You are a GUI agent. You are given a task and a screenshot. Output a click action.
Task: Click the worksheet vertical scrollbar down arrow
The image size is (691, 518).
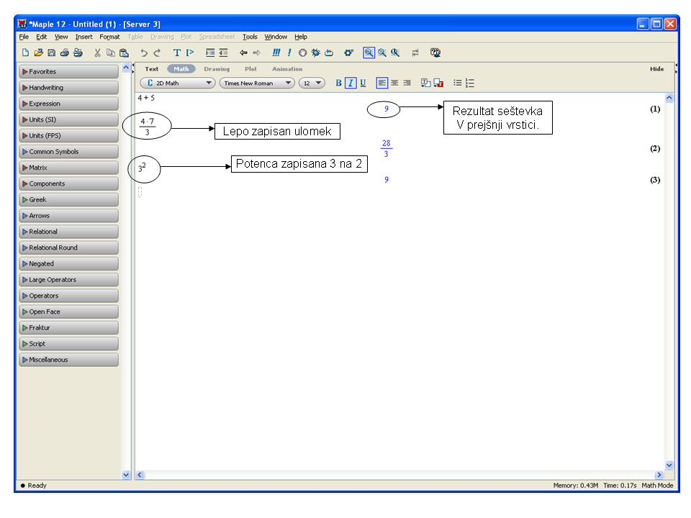(669, 465)
